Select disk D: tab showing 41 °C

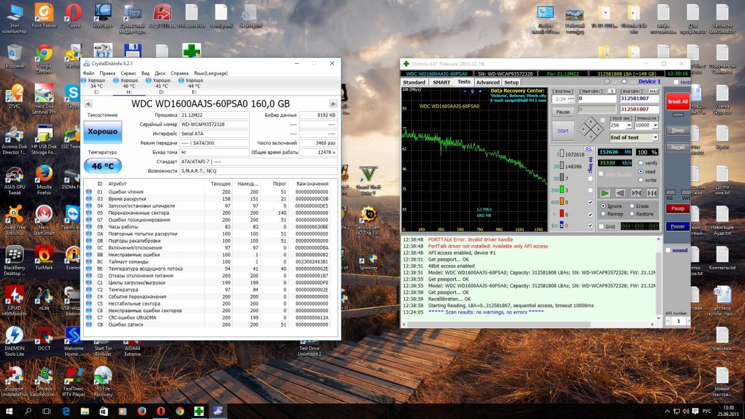click(161, 86)
